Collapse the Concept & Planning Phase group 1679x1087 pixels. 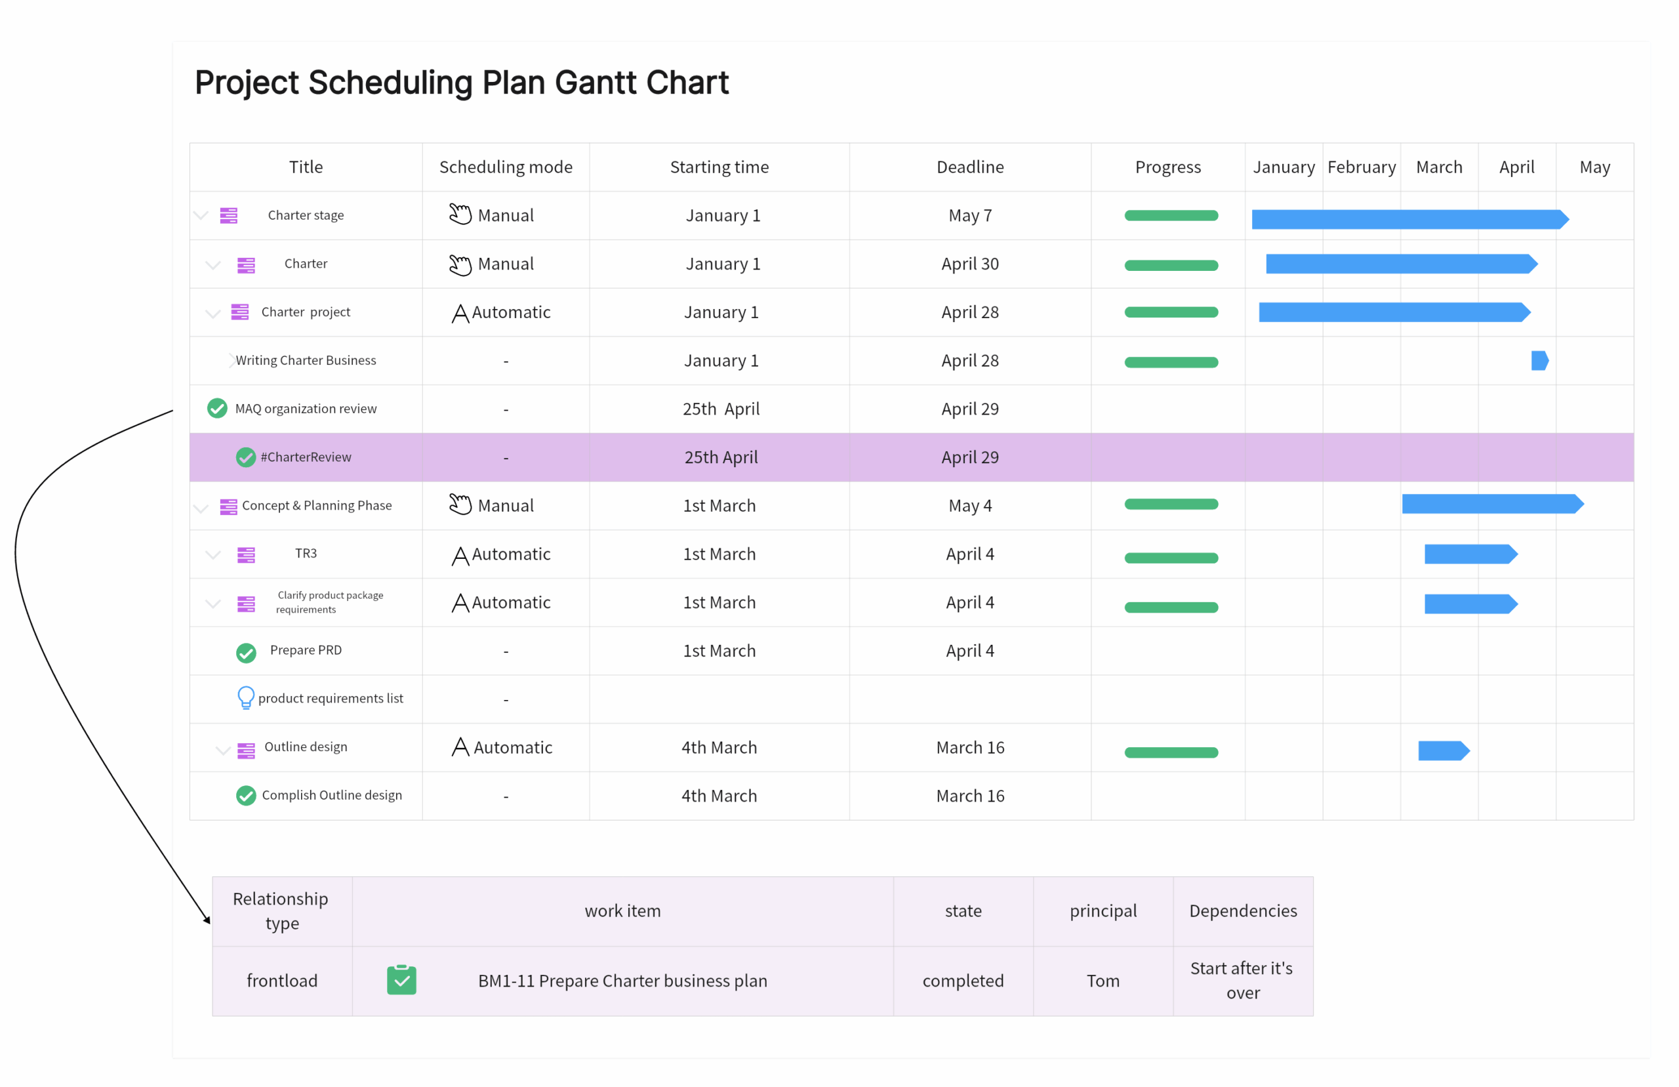202,508
